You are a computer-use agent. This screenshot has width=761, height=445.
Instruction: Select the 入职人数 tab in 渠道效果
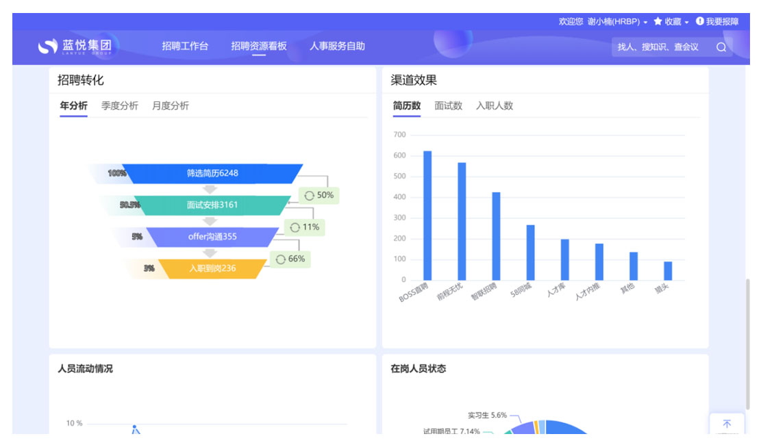click(495, 105)
